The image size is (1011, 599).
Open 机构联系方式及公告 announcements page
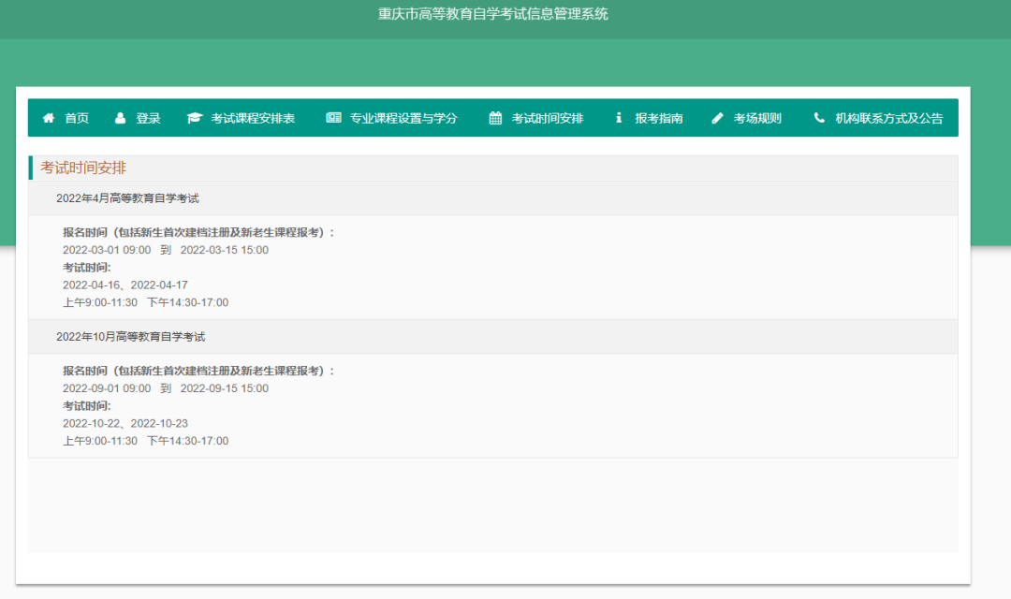[x=885, y=118]
